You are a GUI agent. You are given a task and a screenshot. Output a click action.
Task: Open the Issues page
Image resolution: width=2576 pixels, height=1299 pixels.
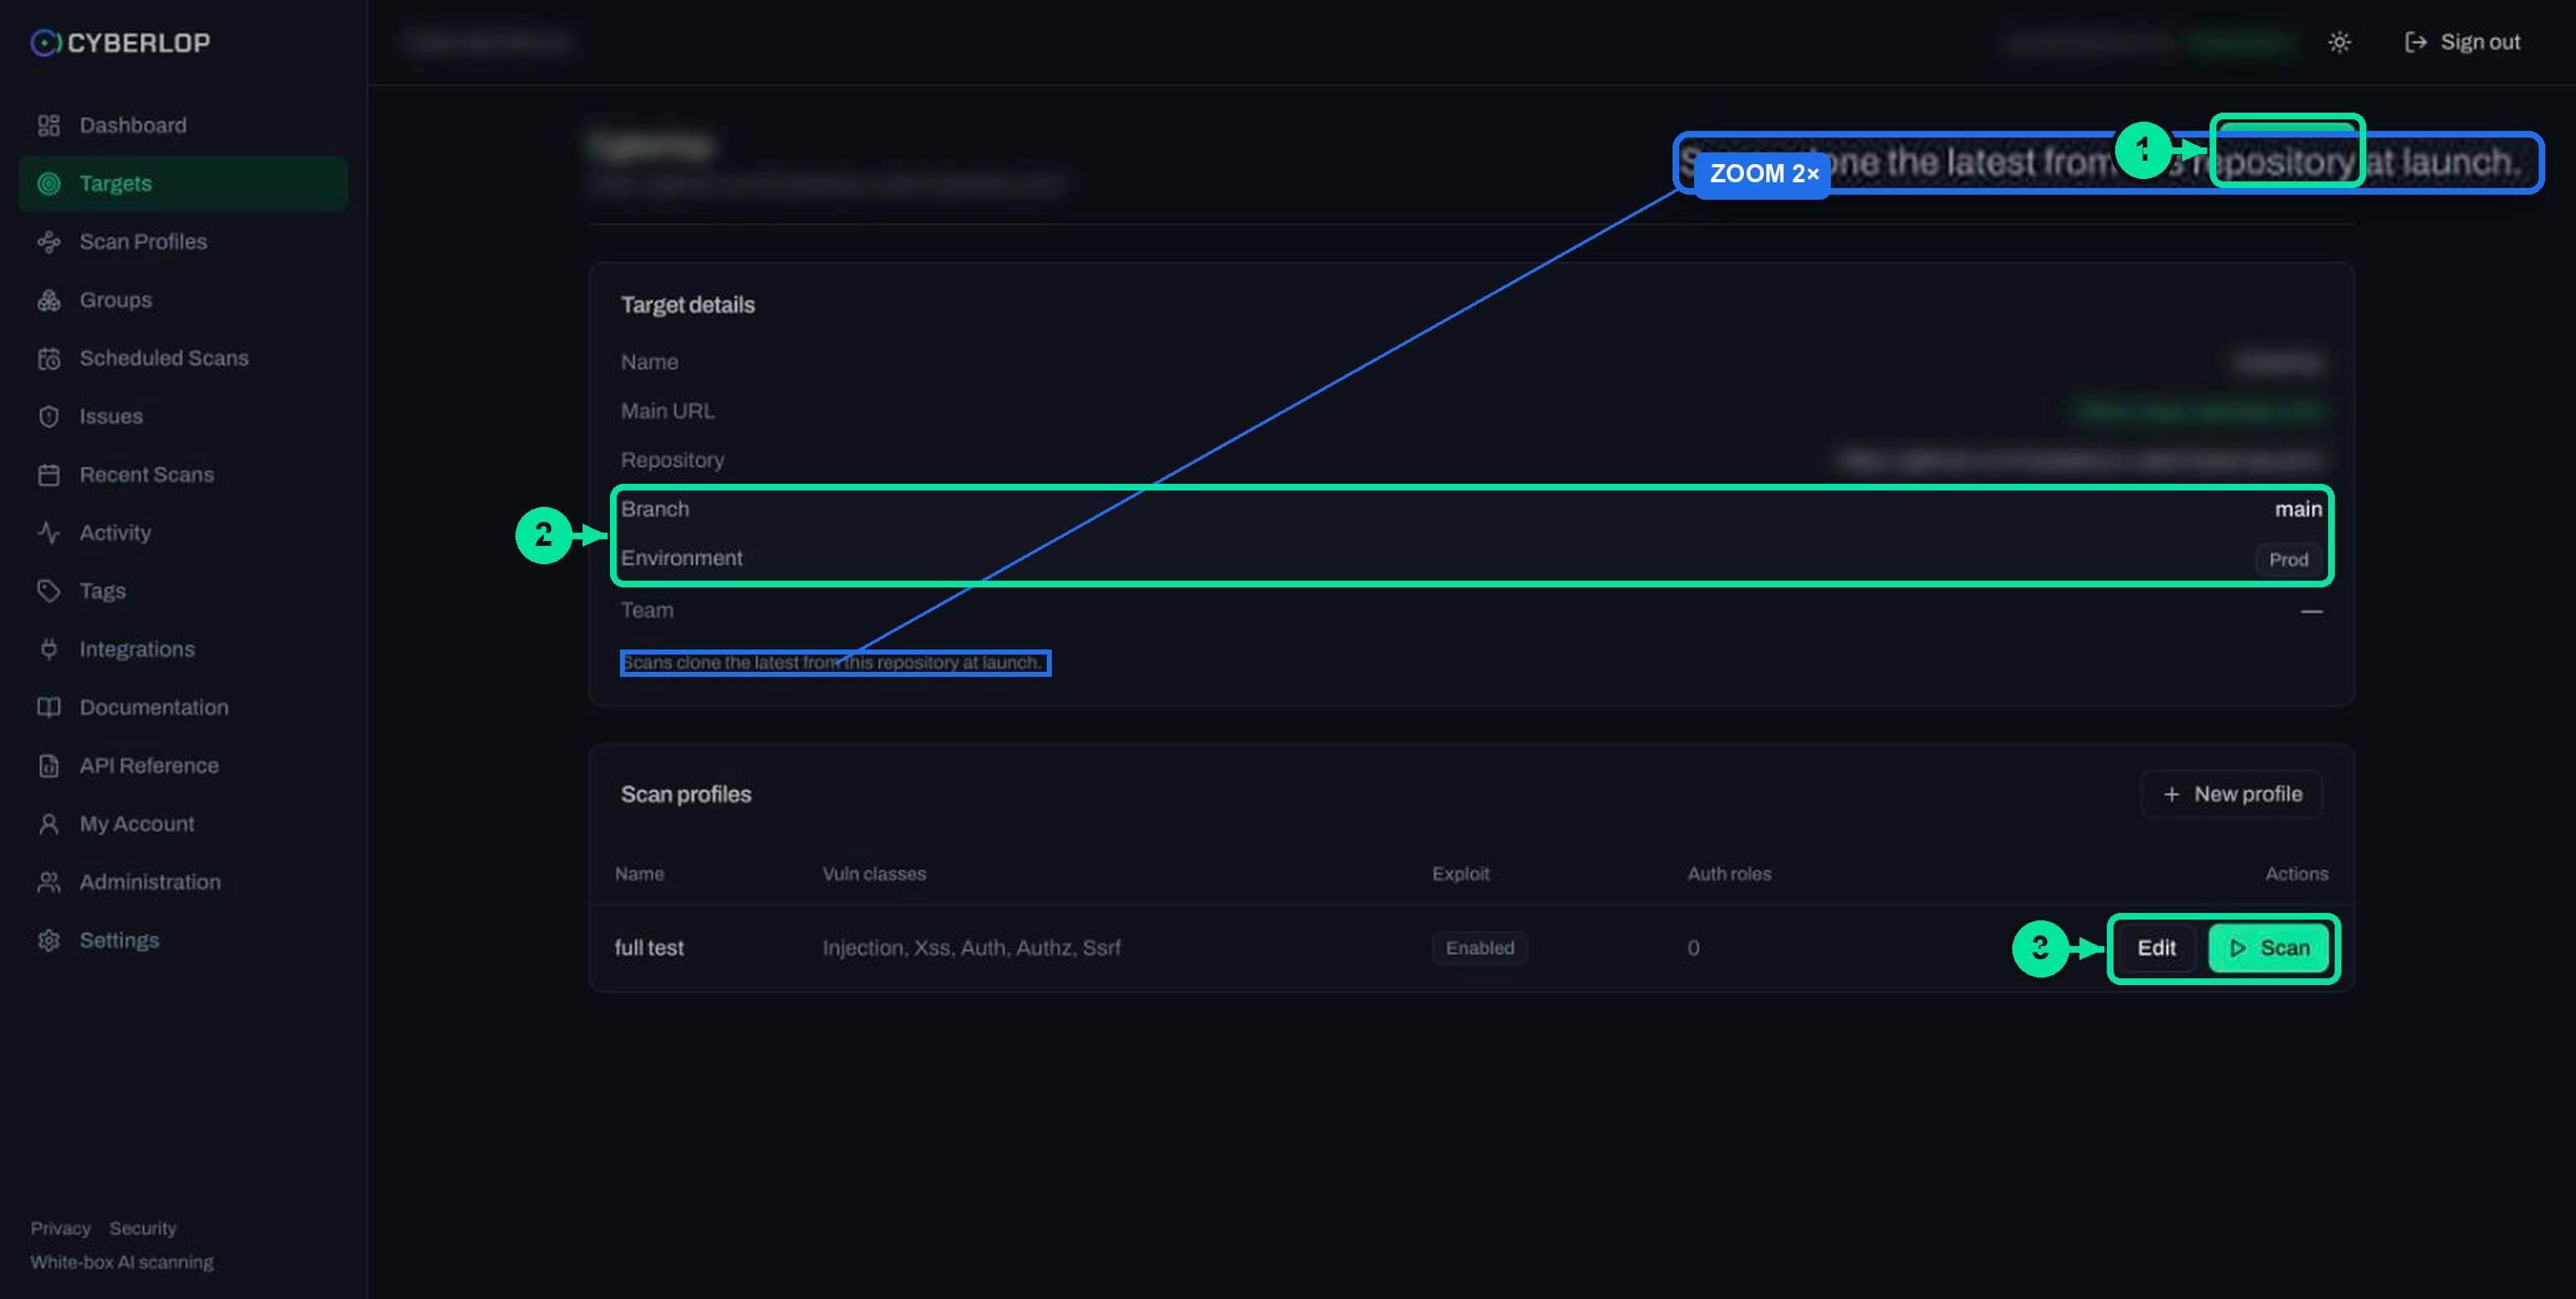[183, 416]
